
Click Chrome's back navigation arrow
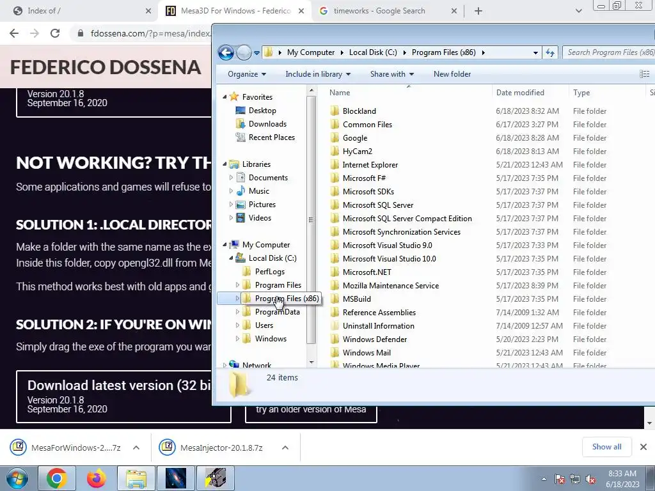tap(14, 33)
